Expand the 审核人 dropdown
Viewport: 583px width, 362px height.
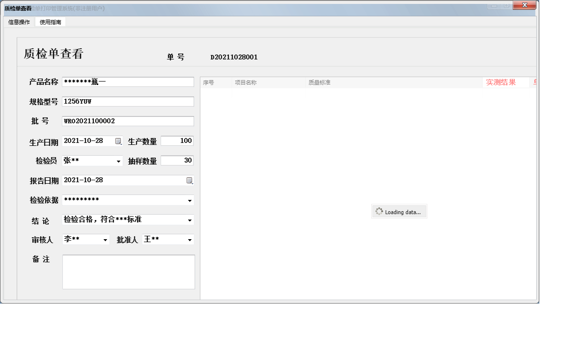(x=105, y=240)
